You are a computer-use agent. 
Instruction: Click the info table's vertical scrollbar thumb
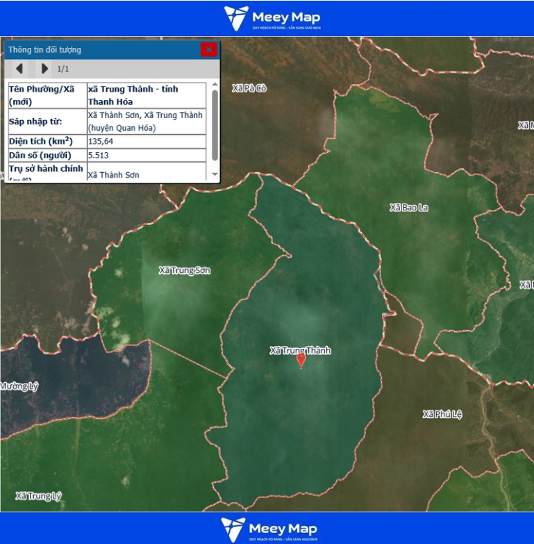[215, 125]
